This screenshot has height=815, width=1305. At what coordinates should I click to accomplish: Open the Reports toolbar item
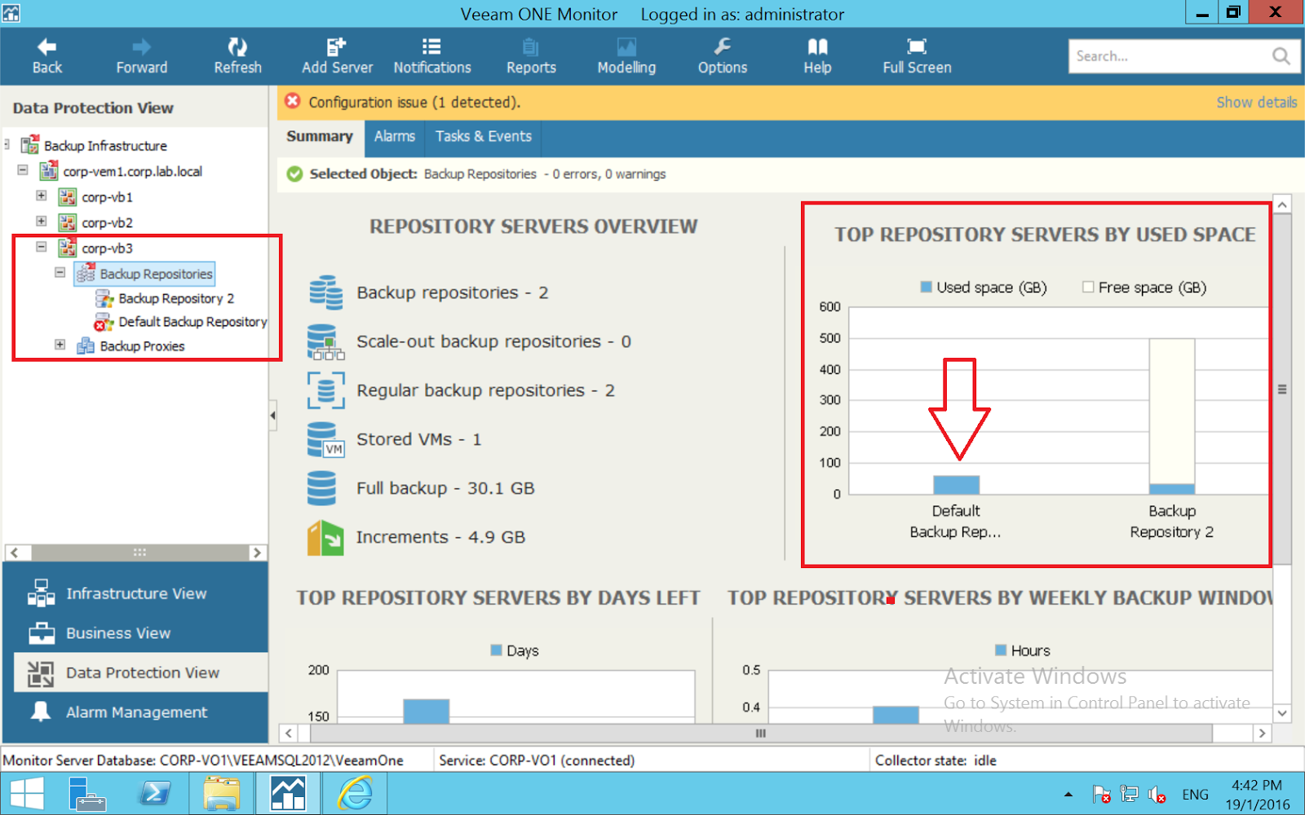531,56
